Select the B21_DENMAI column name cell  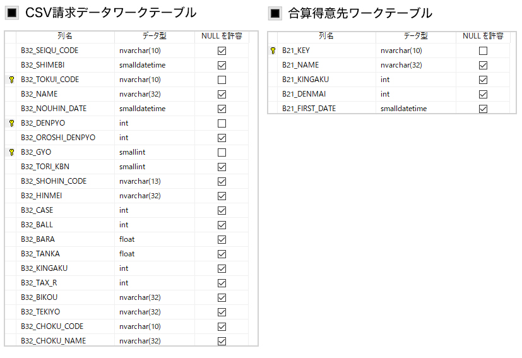[x=326, y=94]
